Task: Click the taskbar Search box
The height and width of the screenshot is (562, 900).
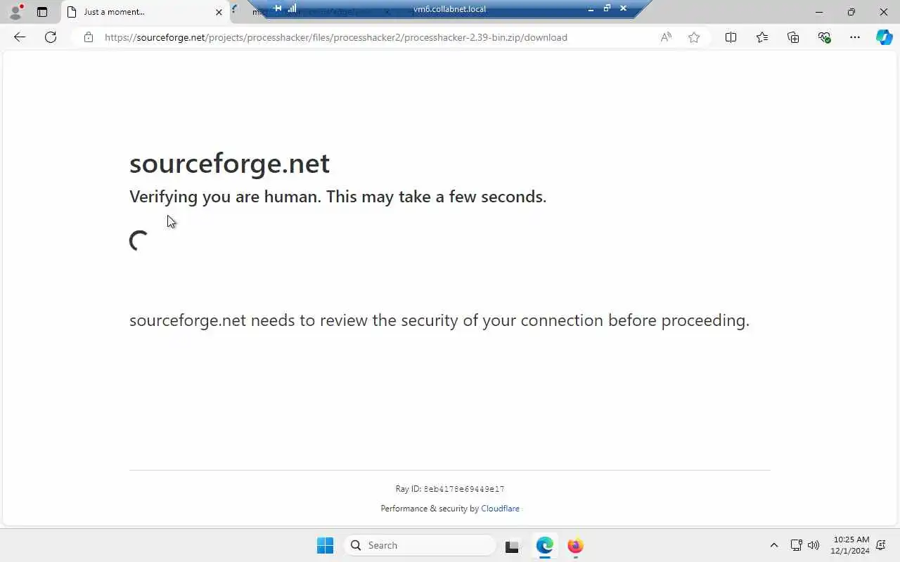Action: point(420,545)
